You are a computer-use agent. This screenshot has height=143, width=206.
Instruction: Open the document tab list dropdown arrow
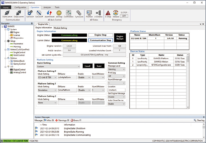(x=201, y=24)
